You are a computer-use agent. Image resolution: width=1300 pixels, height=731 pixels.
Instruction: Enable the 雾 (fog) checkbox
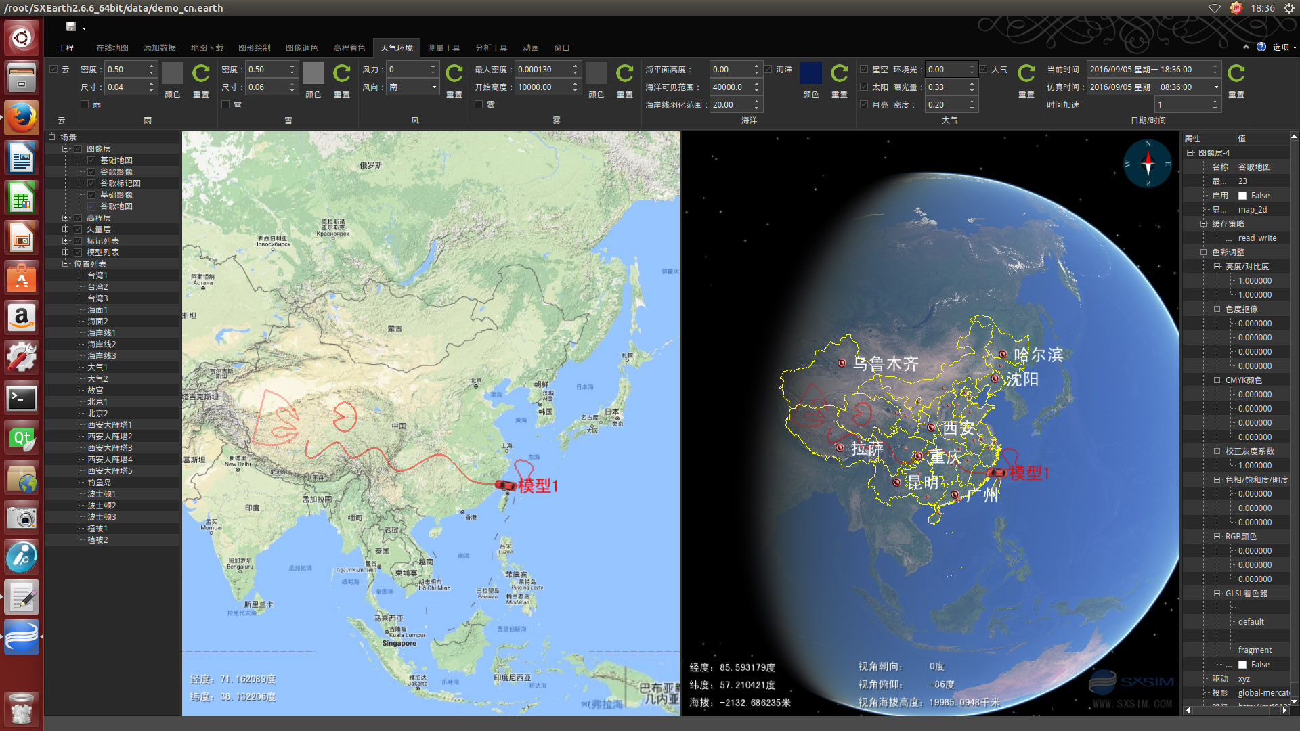coord(479,104)
